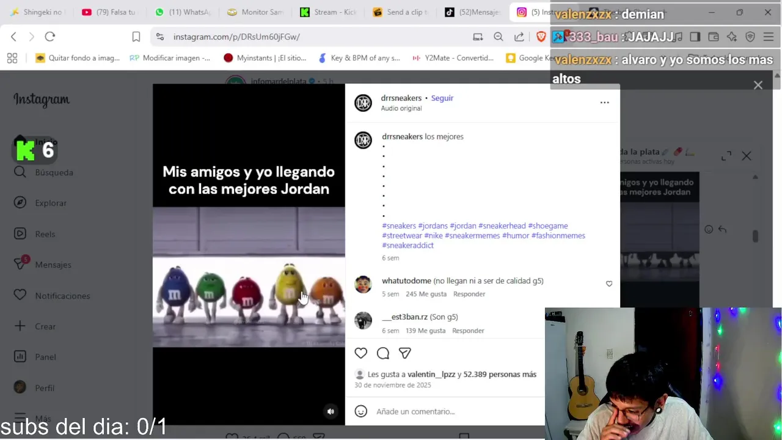Image resolution: width=782 pixels, height=440 pixels.
Task: Click 245 Me gusta on the first comment
Action: (x=426, y=294)
